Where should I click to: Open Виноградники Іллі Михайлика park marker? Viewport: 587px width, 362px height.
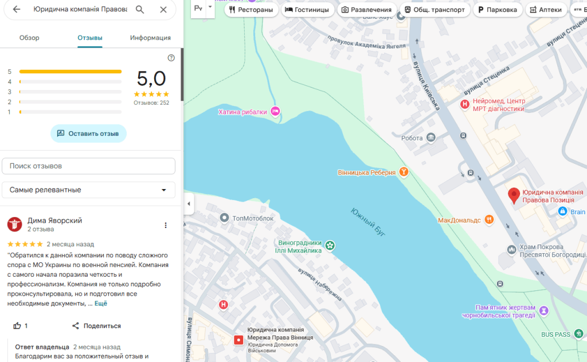click(330, 246)
